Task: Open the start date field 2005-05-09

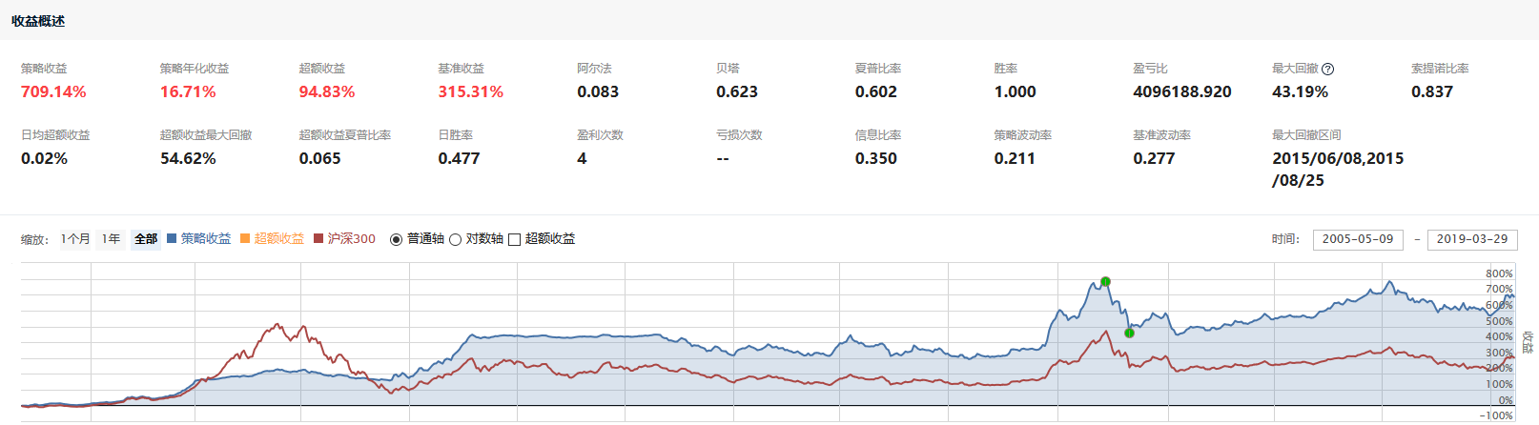Action: pyautogui.click(x=1358, y=239)
